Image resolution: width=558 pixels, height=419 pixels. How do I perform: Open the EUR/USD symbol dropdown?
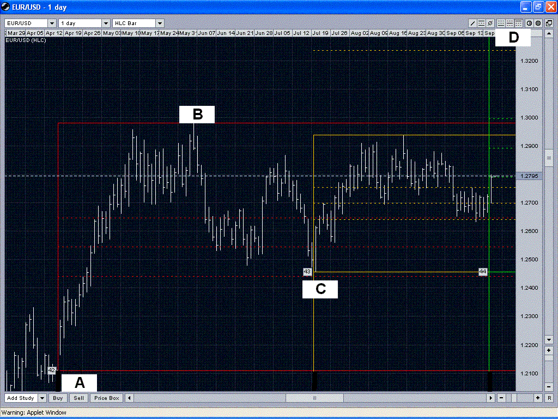pos(52,23)
